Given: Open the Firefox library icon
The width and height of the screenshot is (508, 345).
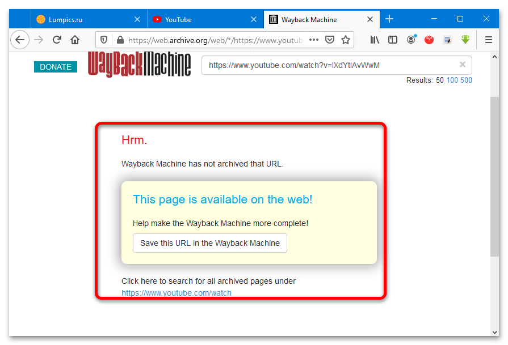Looking at the screenshot, I should [375, 40].
